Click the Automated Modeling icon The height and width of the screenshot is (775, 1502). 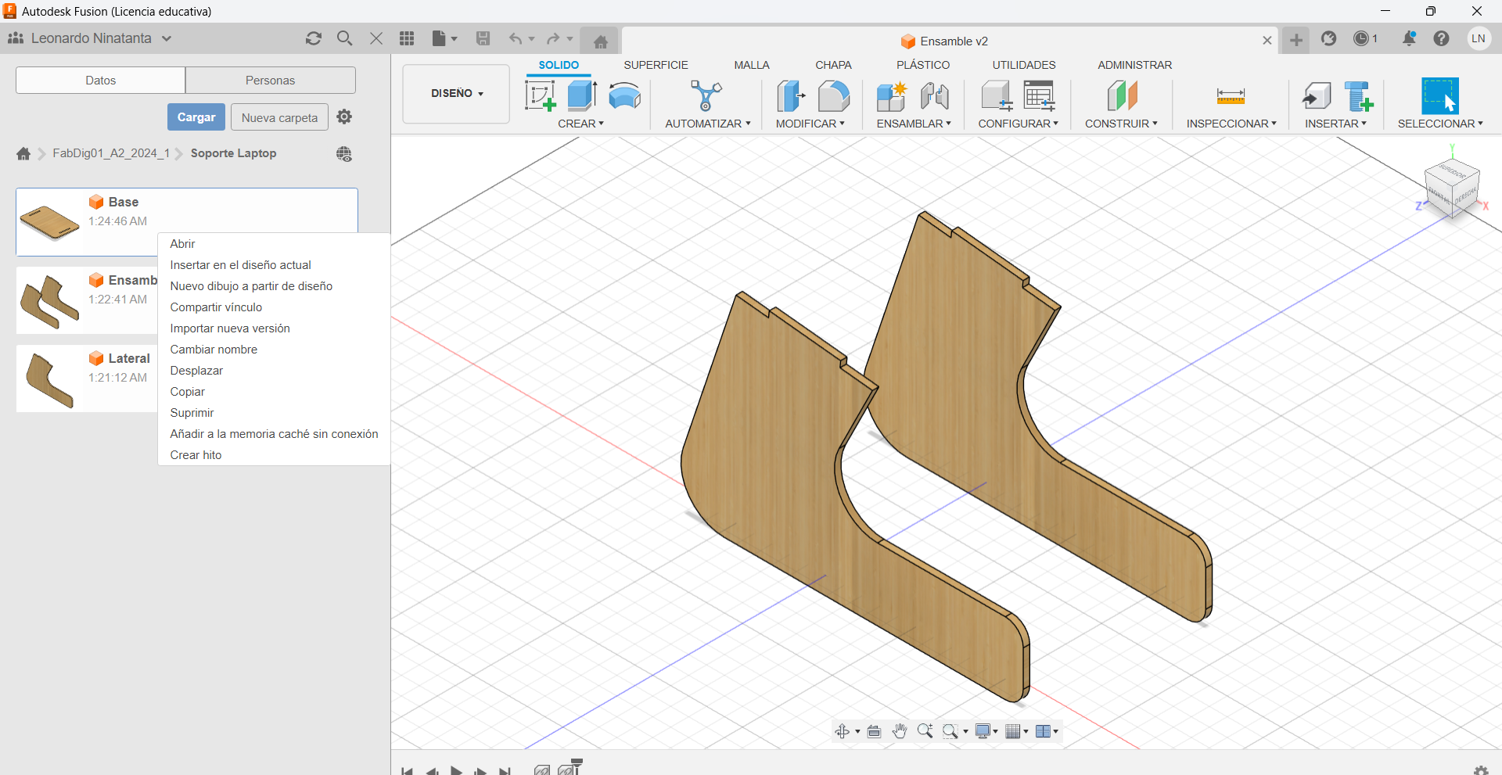point(706,96)
